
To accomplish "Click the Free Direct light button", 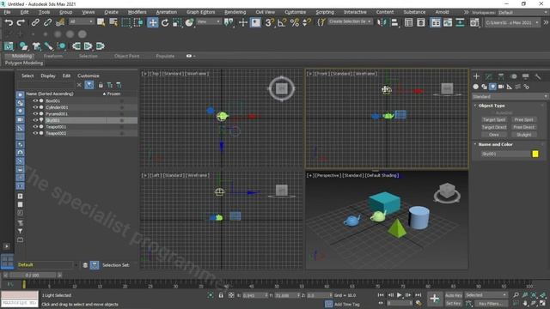I will [523, 127].
